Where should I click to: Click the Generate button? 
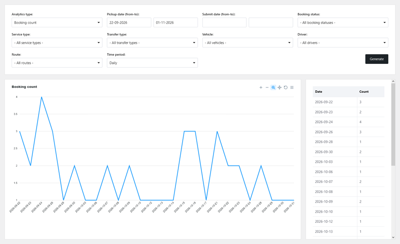click(376, 59)
